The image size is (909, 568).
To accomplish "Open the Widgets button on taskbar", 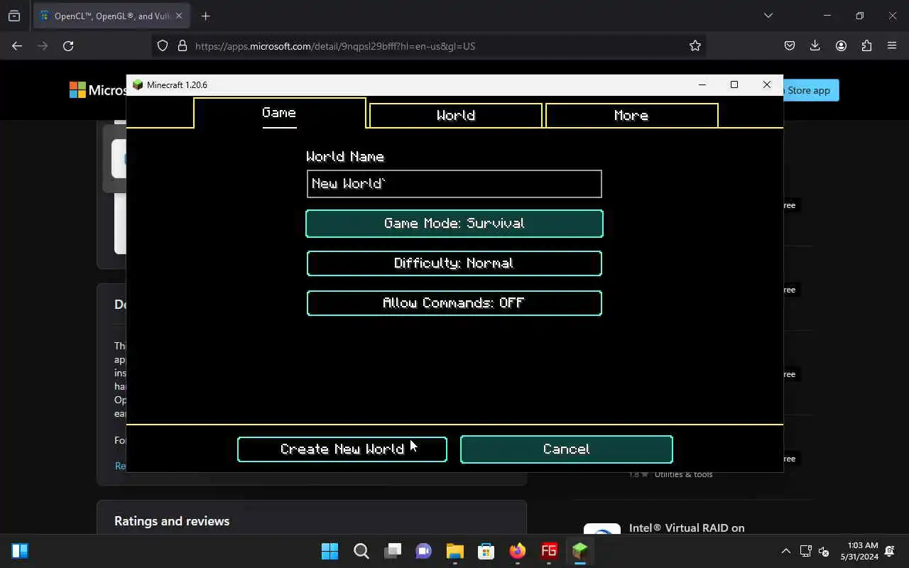I will click(x=20, y=551).
